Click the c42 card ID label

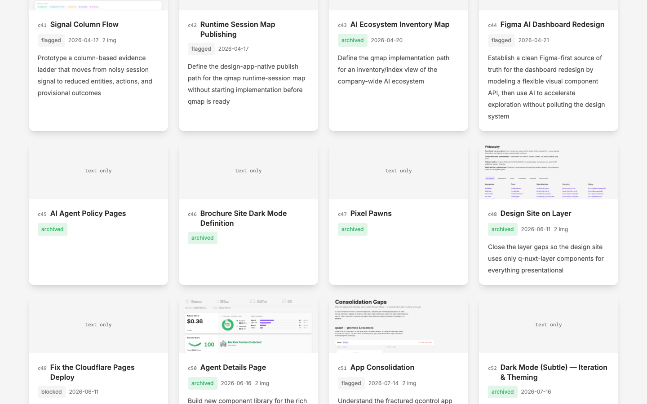pos(192,26)
